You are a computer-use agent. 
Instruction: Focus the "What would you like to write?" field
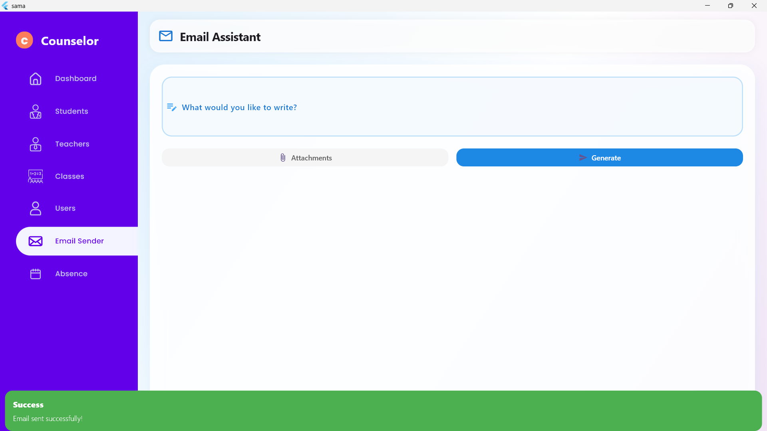point(451,107)
